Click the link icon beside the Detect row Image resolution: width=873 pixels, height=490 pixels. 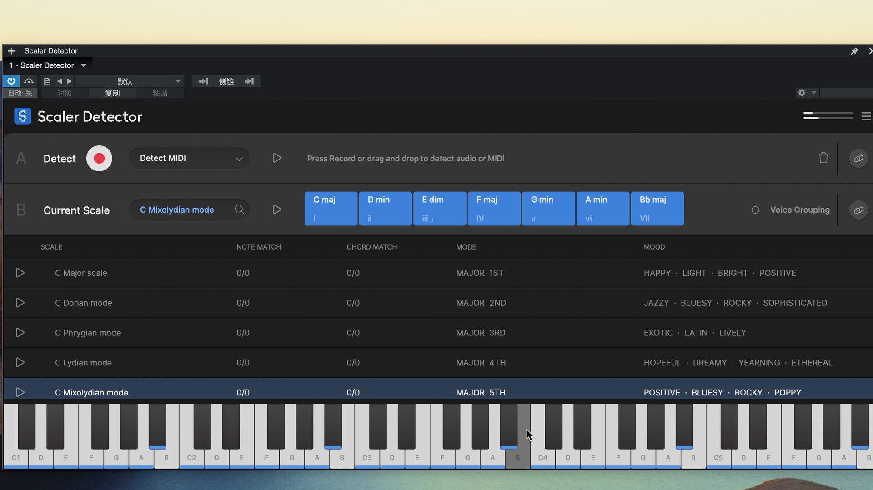coord(858,158)
